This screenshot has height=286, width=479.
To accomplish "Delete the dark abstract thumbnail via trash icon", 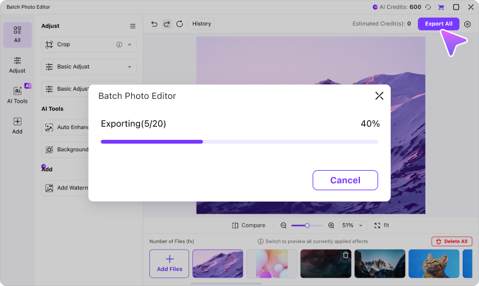I will [x=345, y=255].
